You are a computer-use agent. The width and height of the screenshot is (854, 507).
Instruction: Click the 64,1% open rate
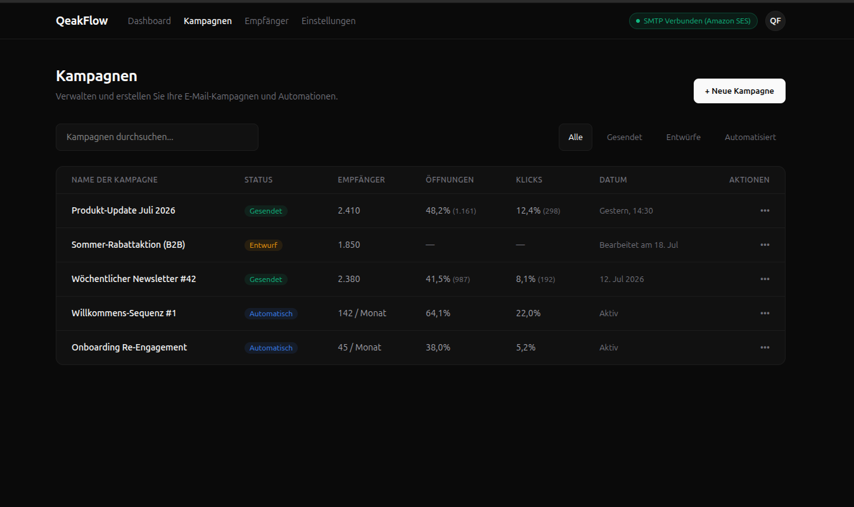[438, 313]
